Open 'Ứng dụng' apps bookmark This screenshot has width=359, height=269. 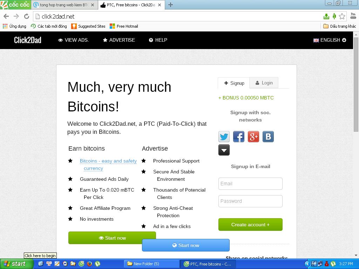click(x=14, y=26)
